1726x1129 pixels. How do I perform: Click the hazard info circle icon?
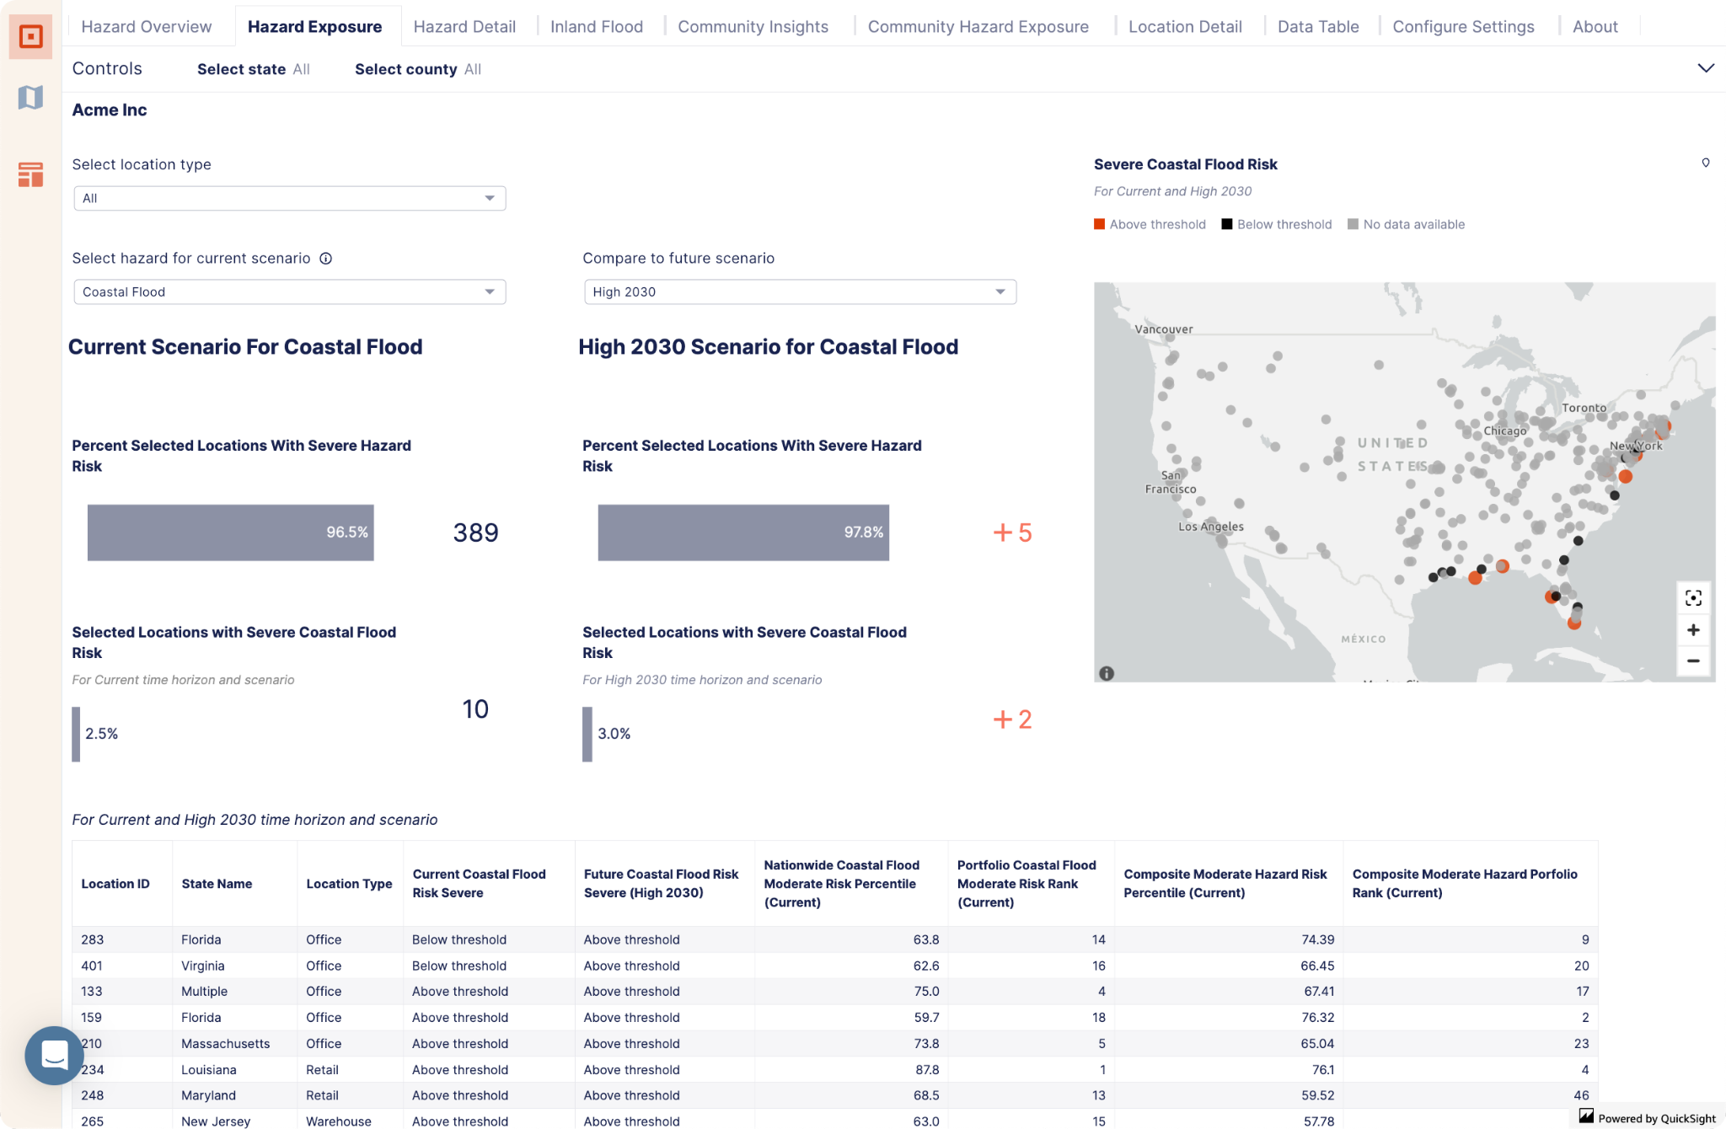(x=326, y=259)
